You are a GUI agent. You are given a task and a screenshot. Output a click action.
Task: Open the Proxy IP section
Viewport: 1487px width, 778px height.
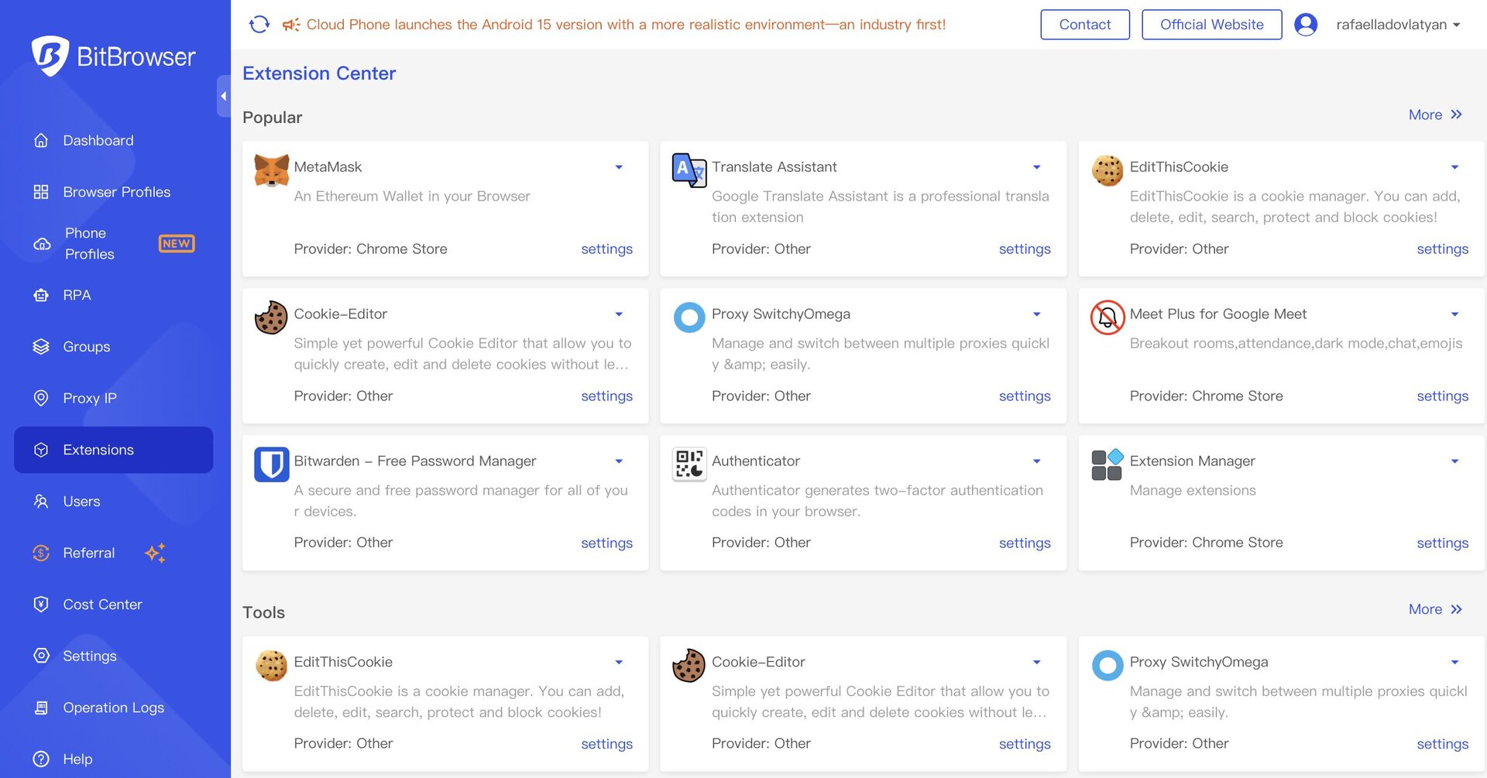88,398
